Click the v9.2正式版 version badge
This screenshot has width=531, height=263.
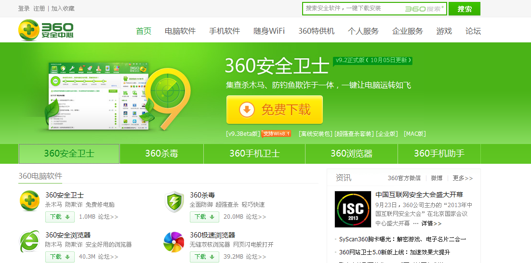point(373,61)
